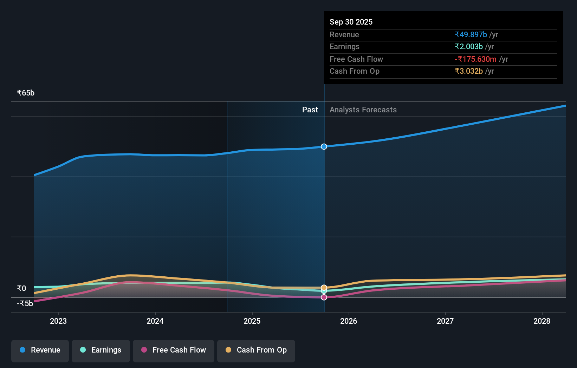Click the Analysts Forecasts section label
Screen dimensions: 577x368
[x=363, y=110]
